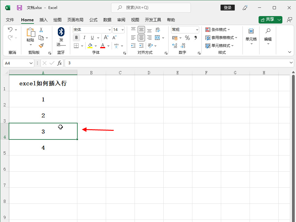The image size is (296, 222).
Task: Switch to the 页面布局 tab
Action: pyautogui.click(x=75, y=20)
